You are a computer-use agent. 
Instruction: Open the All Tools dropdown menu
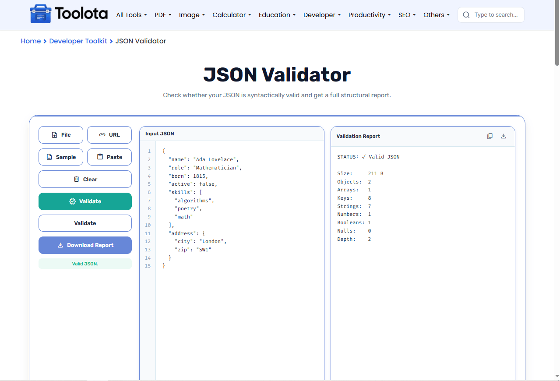point(131,15)
